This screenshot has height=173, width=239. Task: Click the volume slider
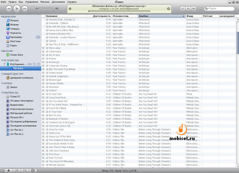[x=46, y=9]
